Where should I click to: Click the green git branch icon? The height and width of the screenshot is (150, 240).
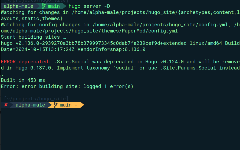(x=43, y=6)
